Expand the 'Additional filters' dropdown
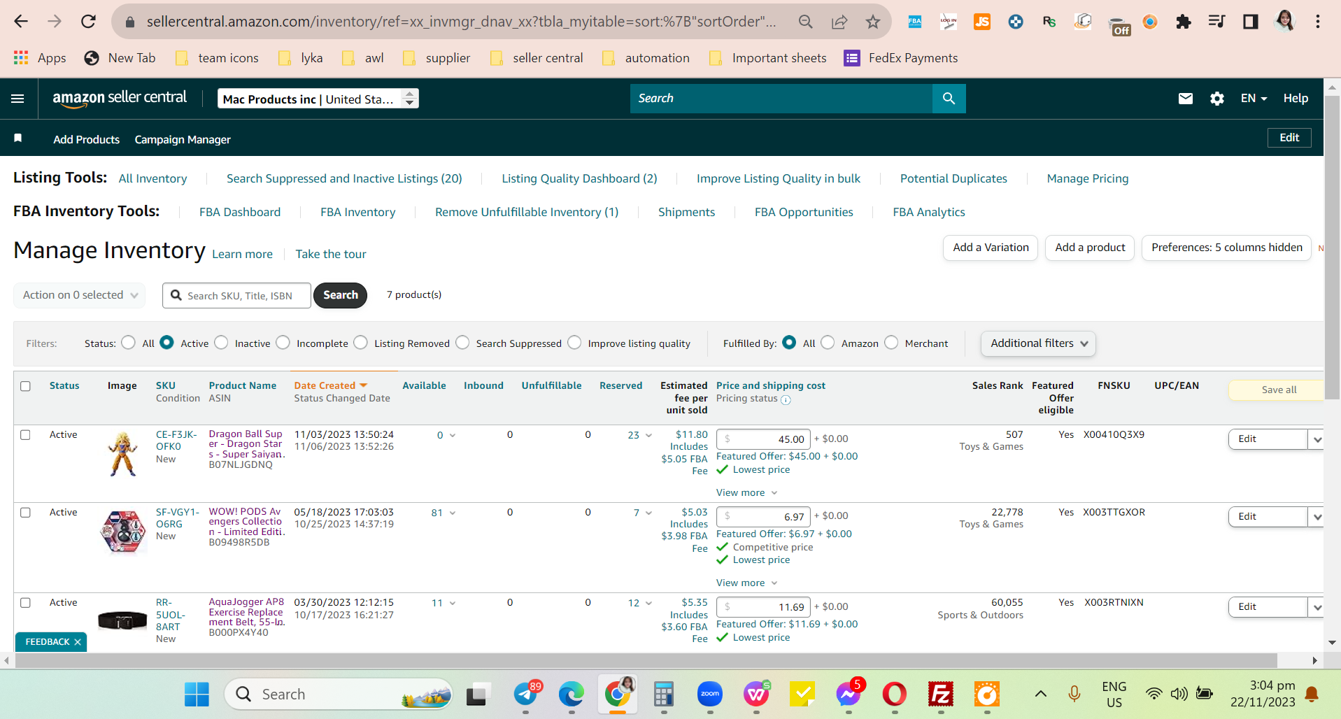This screenshot has width=1341, height=719. [x=1038, y=343]
